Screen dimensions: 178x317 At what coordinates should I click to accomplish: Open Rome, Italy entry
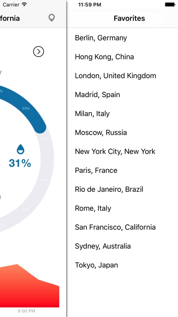(x=122, y=208)
